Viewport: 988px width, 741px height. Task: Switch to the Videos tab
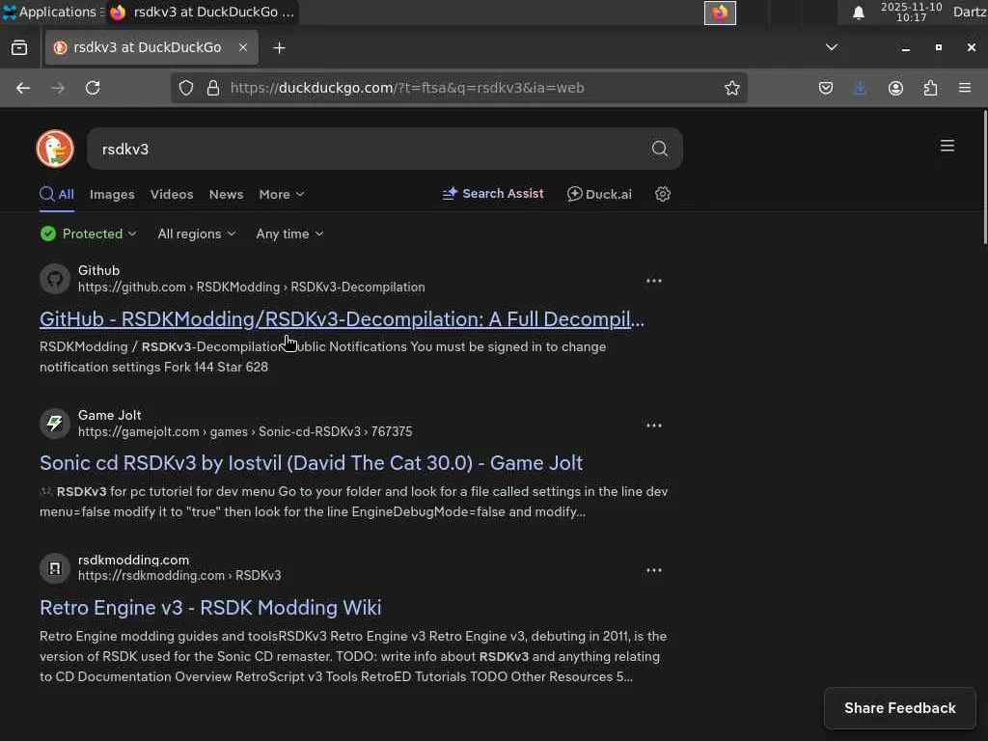coord(172,194)
